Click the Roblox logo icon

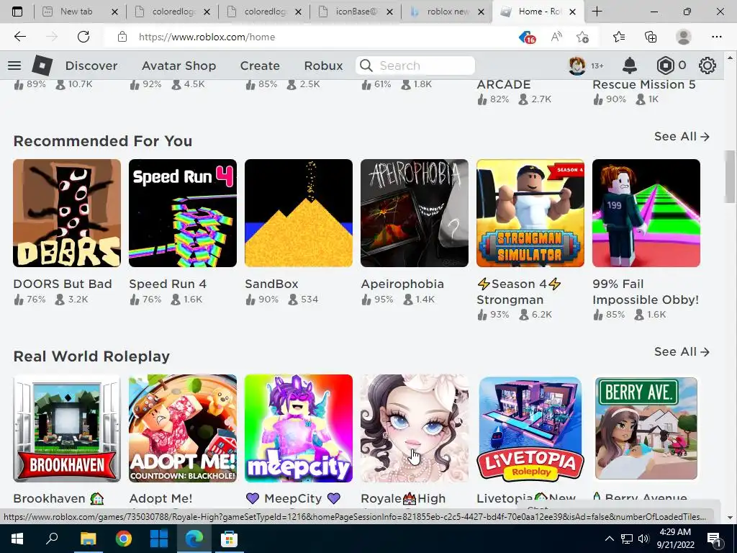[x=42, y=66]
